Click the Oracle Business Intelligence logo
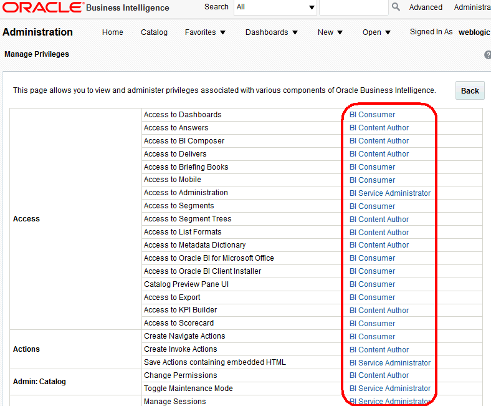The height and width of the screenshot is (406, 491). coord(86,7)
